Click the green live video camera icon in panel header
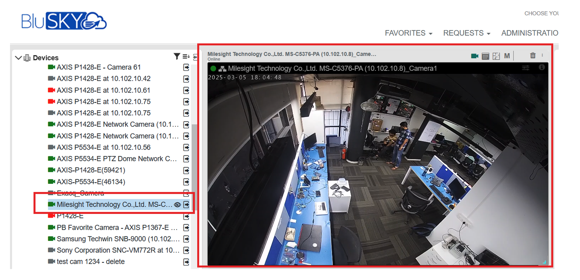Screen dimensions: 580x280 [x=474, y=56]
